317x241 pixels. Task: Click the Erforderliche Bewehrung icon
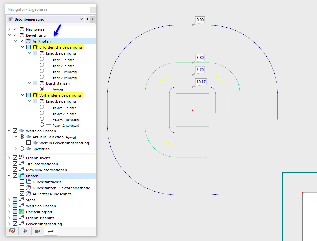pyautogui.click(x=35, y=47)
